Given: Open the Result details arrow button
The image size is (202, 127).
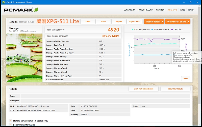Looking at the screenshot, I should click(x=154, y=22).
